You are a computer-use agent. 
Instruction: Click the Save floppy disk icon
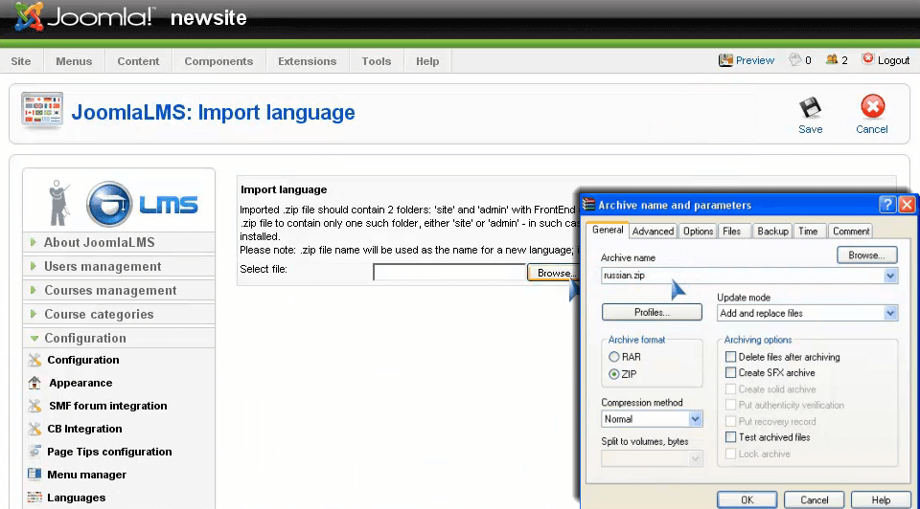coord(811,108)
